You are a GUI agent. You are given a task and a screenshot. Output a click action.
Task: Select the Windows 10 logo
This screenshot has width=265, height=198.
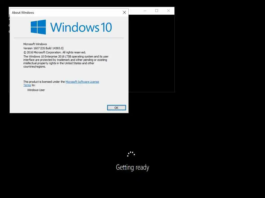[71, 27]
